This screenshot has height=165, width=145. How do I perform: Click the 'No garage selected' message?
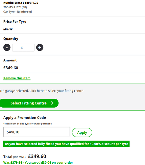pyautogui.click(x=42, y=91)
